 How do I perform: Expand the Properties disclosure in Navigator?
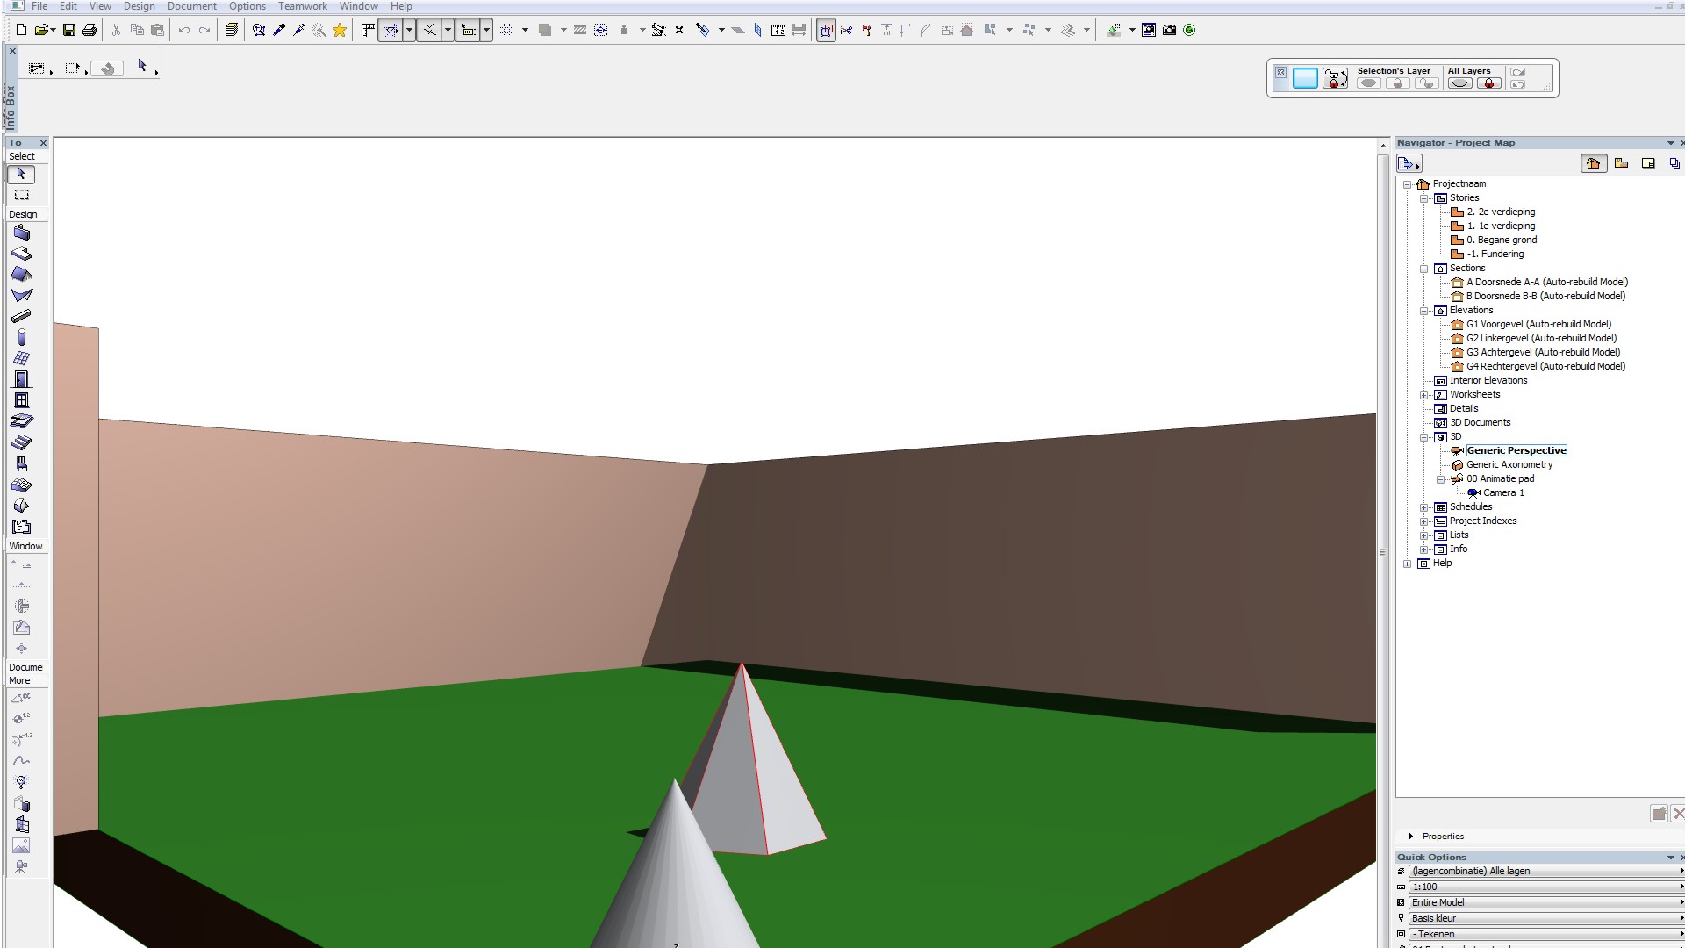(1410, 836)
